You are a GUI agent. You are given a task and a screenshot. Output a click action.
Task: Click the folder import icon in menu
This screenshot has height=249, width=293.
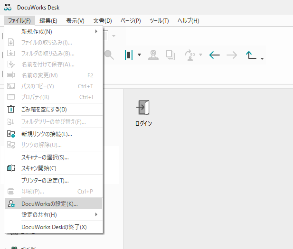click(x=11, y=53)
